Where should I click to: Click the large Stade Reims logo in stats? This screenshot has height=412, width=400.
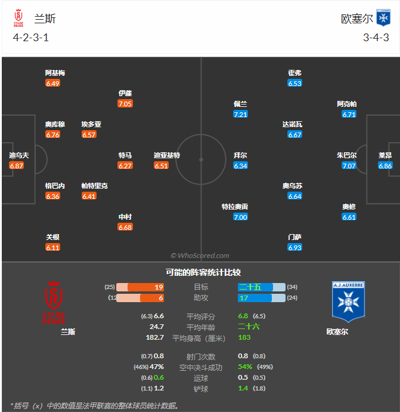coord(54,302)
